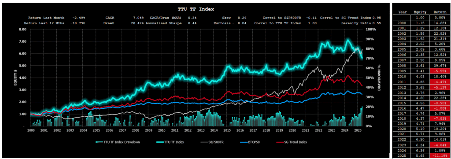The width and height of the screenshot is (451, 159).
Task: Click 2015 on the chart x-axis
Action: click(x=227, y=130)
